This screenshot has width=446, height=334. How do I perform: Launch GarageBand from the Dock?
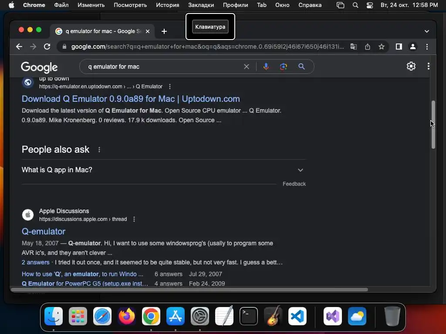tap(273, 316)
